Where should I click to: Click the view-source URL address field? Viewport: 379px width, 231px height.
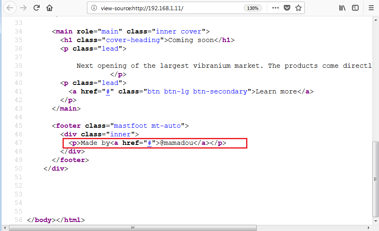[164, 8]
